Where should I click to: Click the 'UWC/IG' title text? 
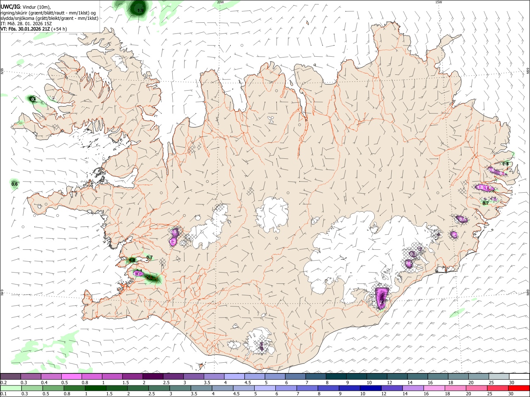pos(10,7)
